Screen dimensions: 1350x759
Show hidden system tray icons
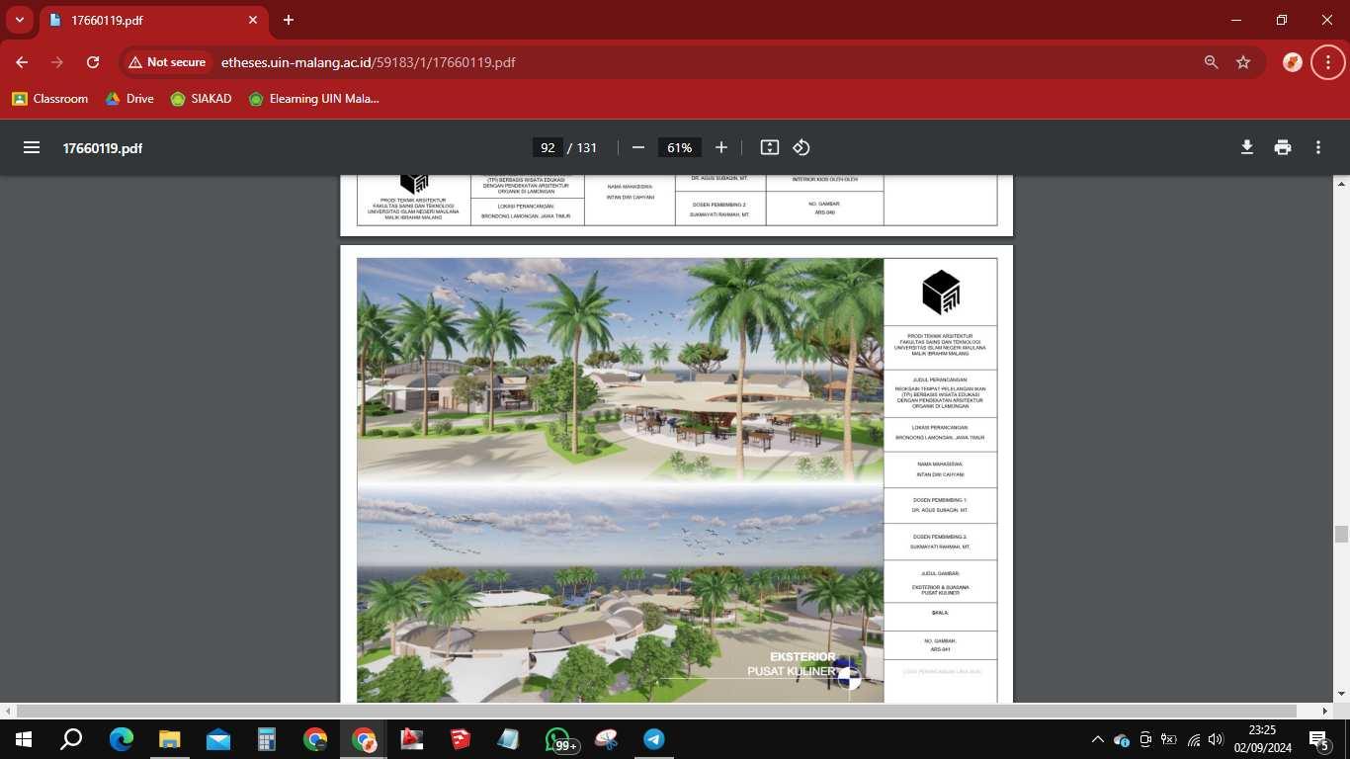tap(1097, 739)
